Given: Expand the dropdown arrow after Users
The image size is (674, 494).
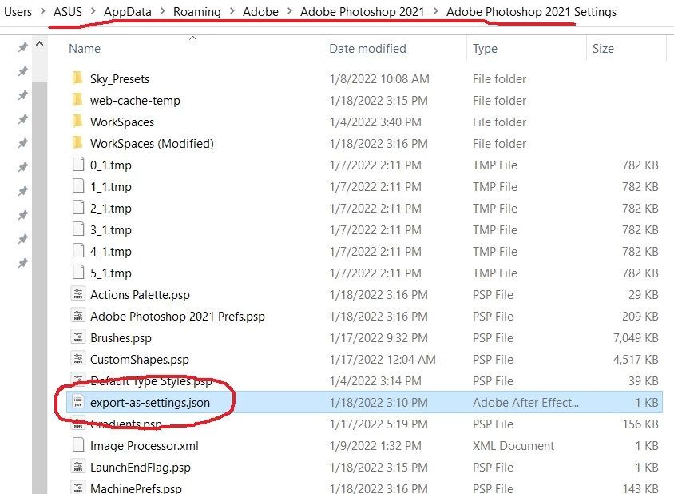Looking at the screenshot, I should click(x=42, y=11).
